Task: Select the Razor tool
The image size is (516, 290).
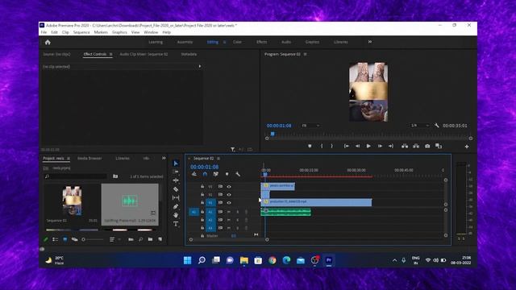Action: (x=176, y=189)
